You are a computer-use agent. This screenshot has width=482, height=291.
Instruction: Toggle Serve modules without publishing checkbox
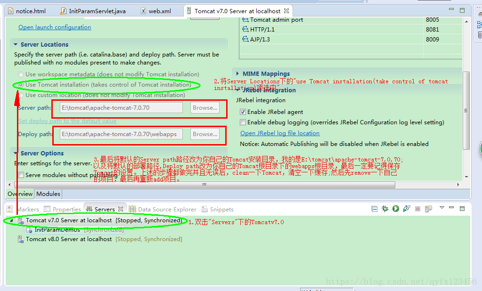point(21,175)
